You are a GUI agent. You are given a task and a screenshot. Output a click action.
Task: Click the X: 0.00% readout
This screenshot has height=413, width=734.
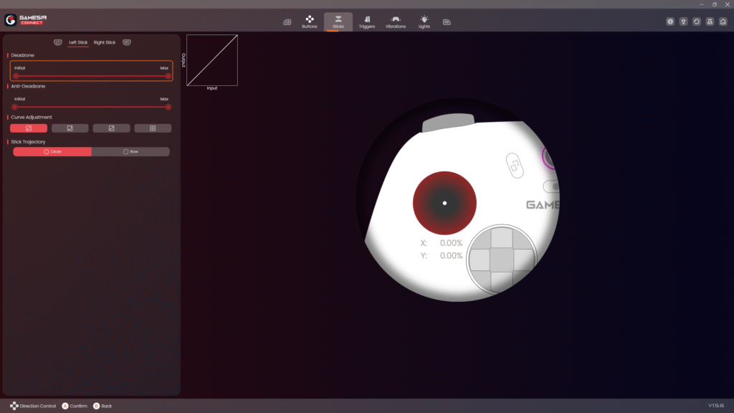click(x=442, y=243)
